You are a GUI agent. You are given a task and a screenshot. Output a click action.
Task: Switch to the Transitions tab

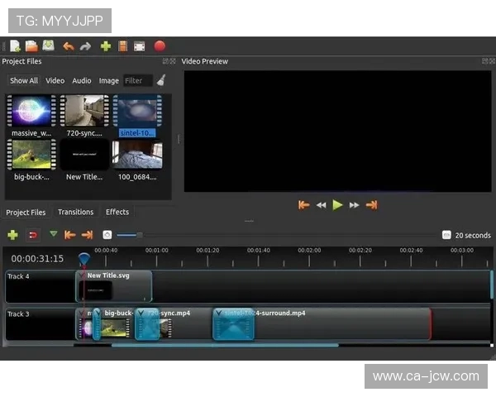pyautogui.click(x=75, y=213)
